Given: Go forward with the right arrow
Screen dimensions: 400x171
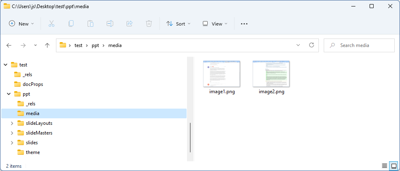Looking at the screenshot, I should pyautogui.click(x=23, y=45).
